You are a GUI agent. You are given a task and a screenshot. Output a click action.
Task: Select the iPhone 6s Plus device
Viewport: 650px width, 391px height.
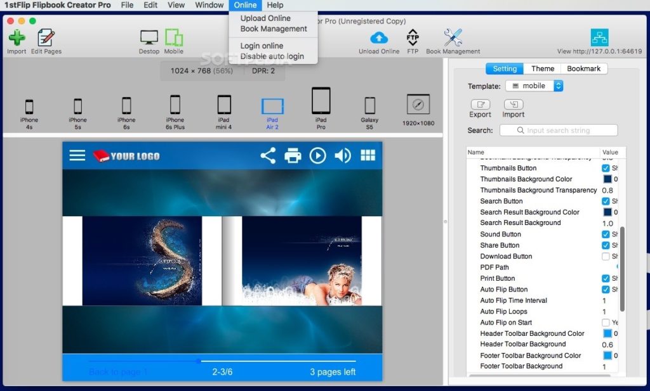[x=175, y=105]
